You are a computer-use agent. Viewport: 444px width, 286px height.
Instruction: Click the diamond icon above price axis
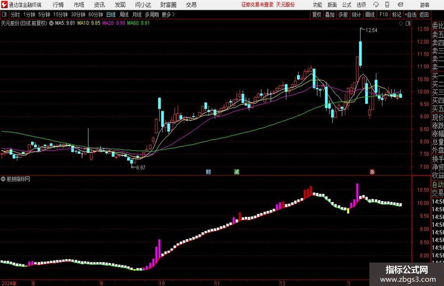pyautogui.click(x=401, y=23)
